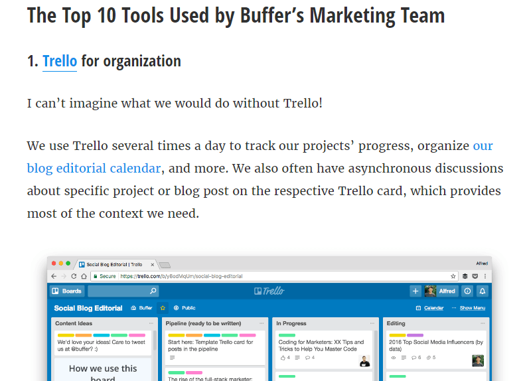
Task: Open the Public visibility setting
Action: [x=185, y=308]
